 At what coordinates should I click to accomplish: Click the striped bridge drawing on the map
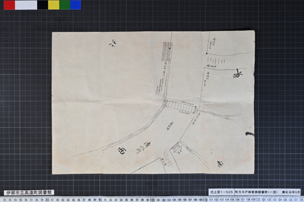pos(180,107)
